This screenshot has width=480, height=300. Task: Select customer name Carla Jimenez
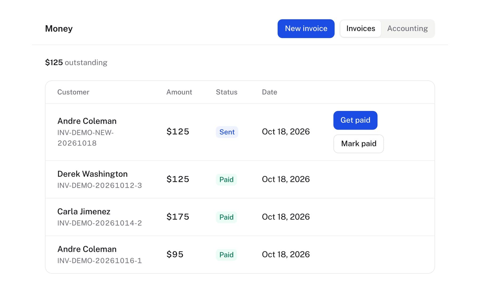pyautogui.click(x=84, y=211)
